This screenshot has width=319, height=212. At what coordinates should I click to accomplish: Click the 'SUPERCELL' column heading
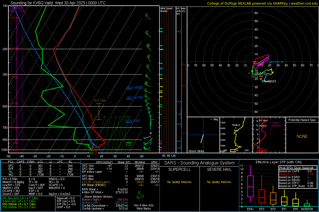180,169
